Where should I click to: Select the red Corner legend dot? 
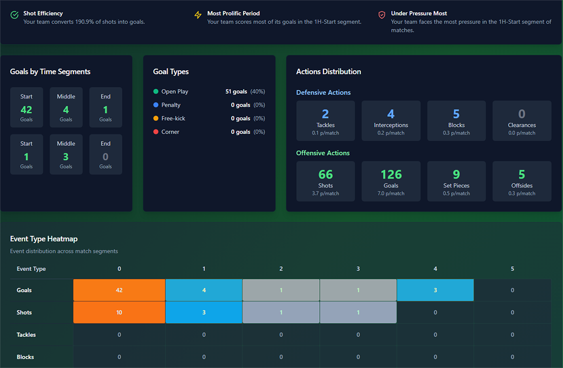[155, 132]
